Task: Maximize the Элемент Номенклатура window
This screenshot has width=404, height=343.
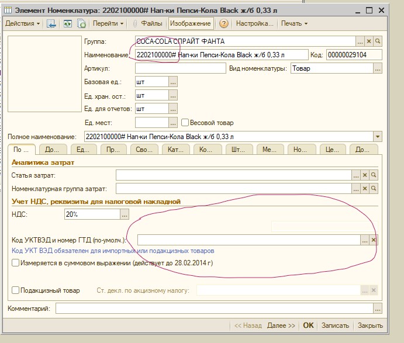Action: tap(369, 11)
